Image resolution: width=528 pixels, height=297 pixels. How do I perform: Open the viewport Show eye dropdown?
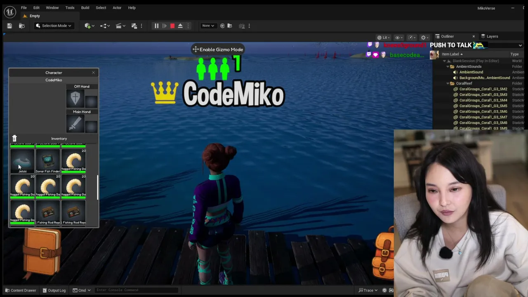pyautogui.click(x=398, y=38)
